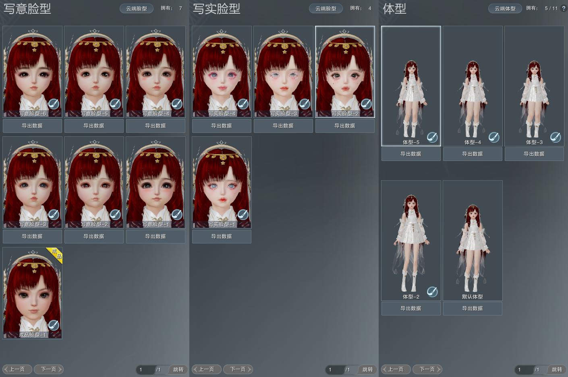Screen dimensions: 568x377
Task: Go to previous page in 体型 panel
Action: 396,369
